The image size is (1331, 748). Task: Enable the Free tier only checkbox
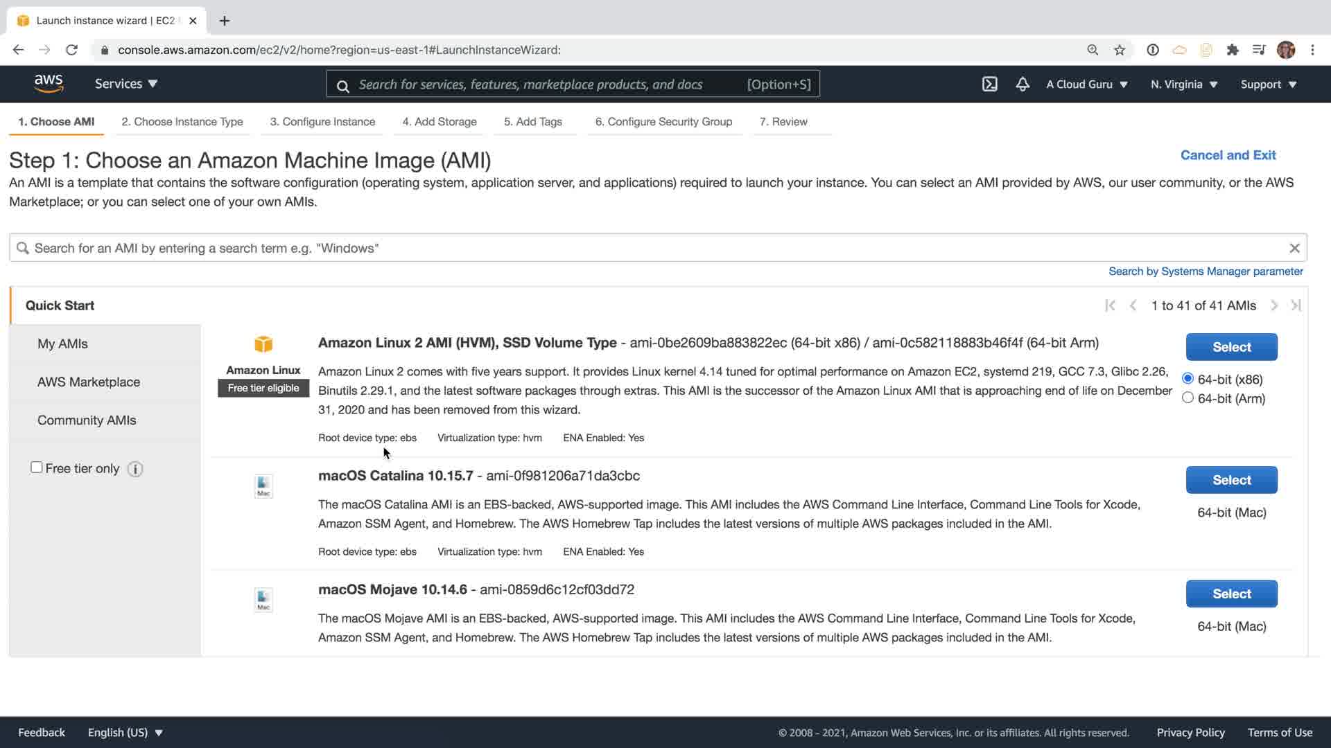point(37,467)
